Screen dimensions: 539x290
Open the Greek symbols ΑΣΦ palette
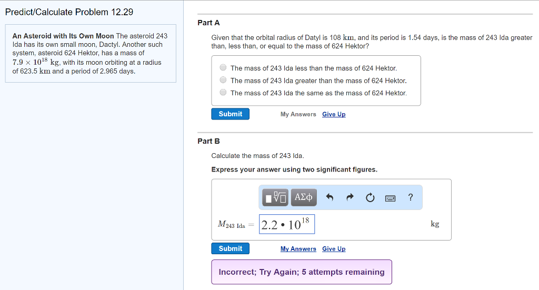click(304, 197)
